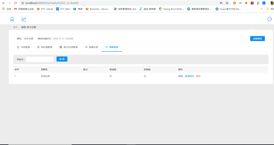
Task: Focus the 策略名 search input field
Action: (x=40, y=59)
